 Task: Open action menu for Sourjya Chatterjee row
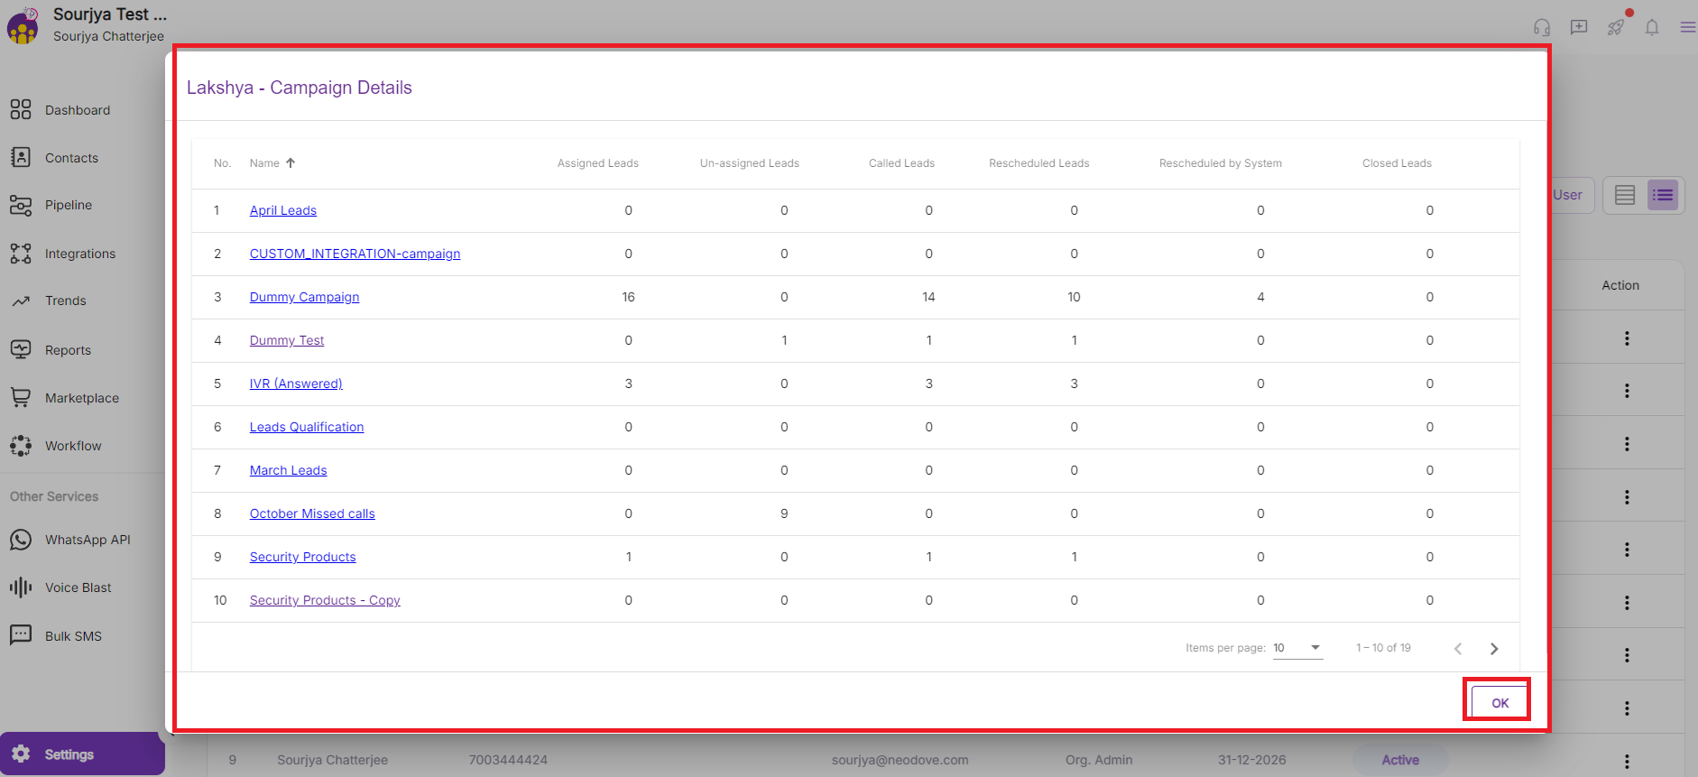coord(1626,761)
